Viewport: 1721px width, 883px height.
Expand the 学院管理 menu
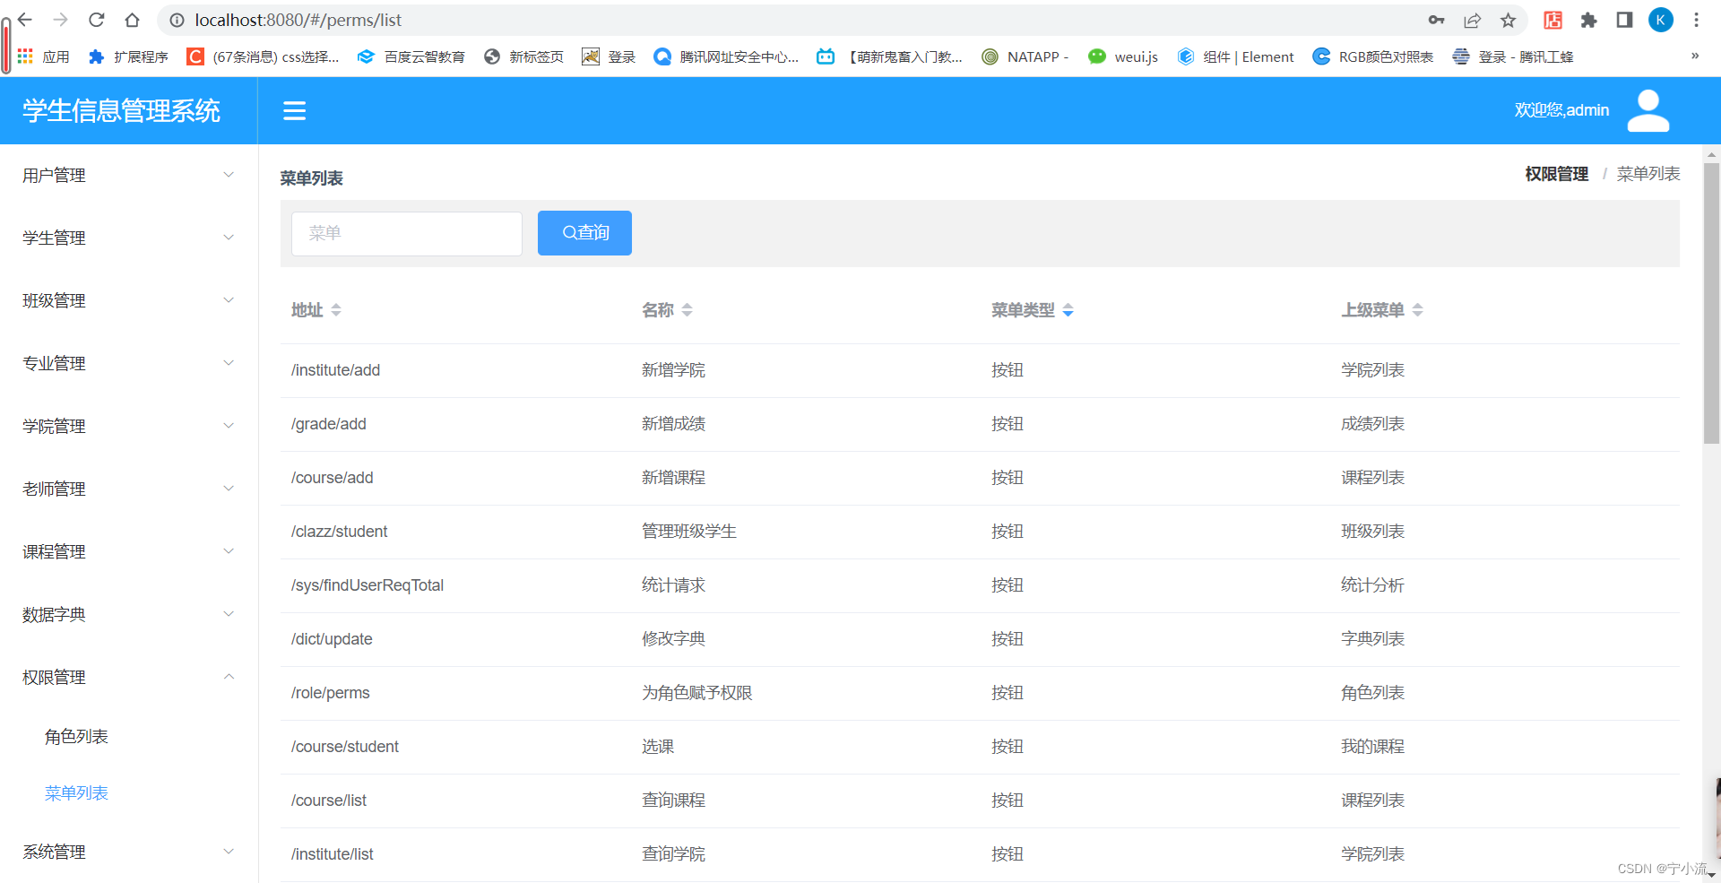(128, 426)
